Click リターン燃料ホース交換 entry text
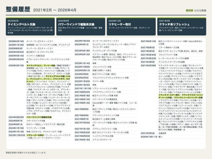 tap(169, 48)
